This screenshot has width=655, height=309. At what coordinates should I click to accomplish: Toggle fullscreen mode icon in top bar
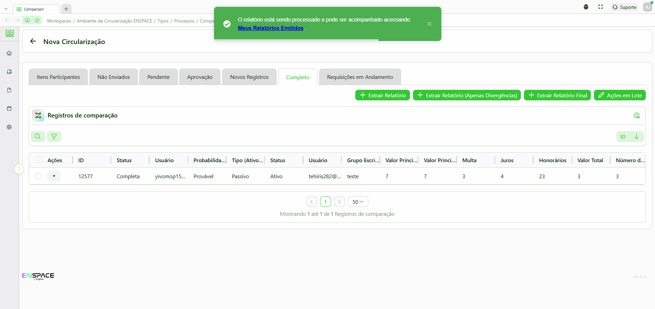601,7
